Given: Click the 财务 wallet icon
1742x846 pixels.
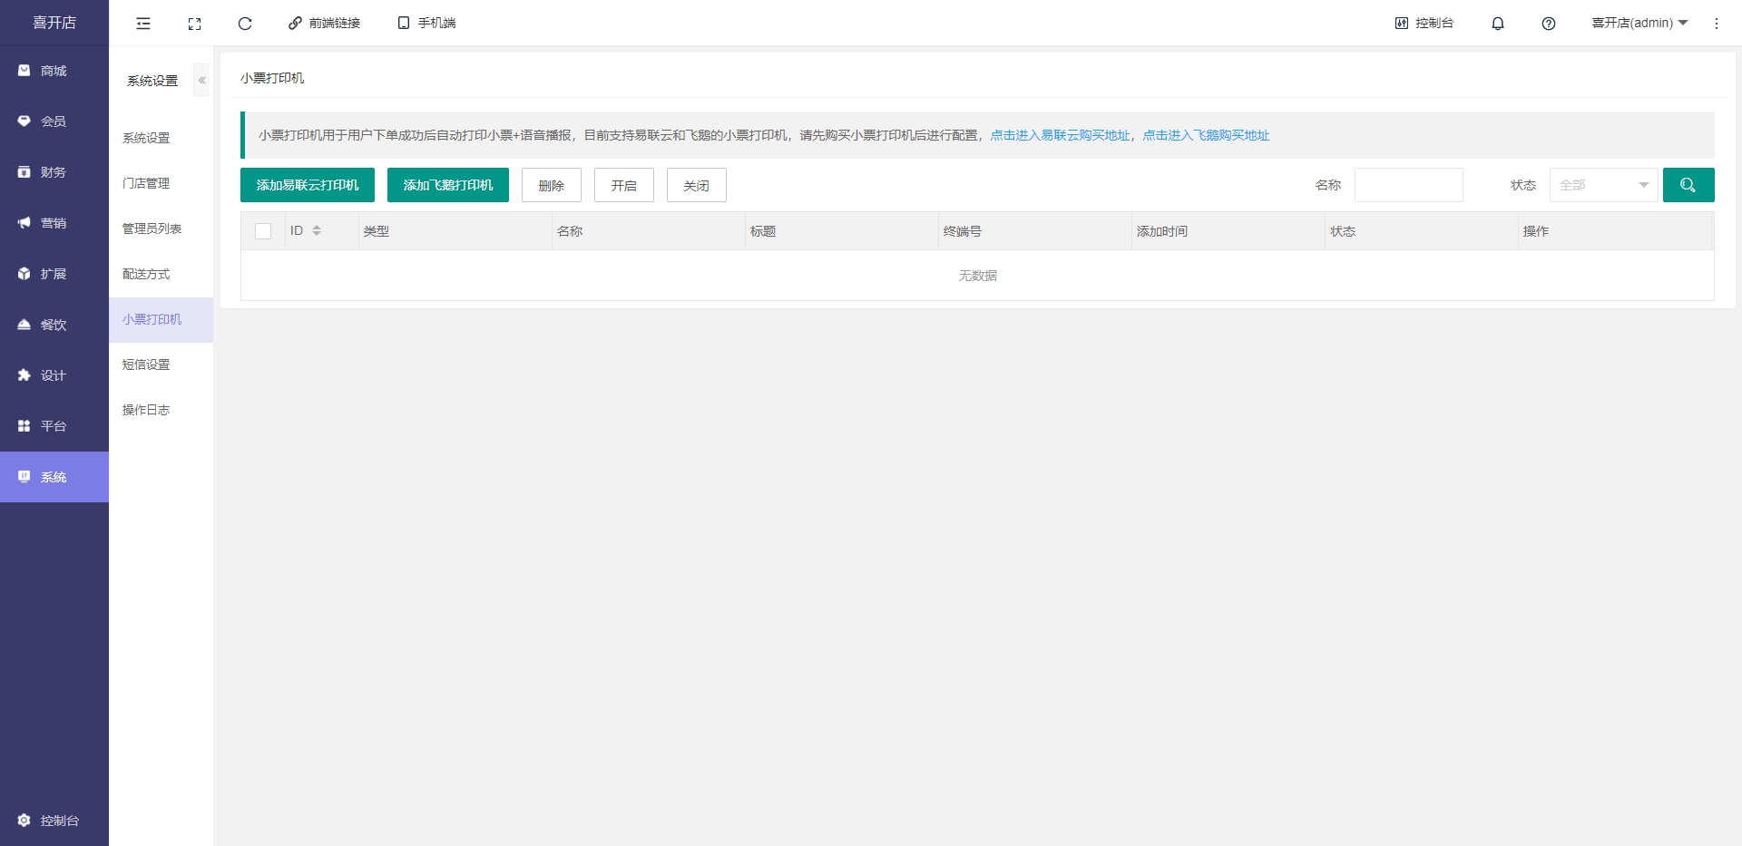Looking at the screenshot, I should 24,172.
